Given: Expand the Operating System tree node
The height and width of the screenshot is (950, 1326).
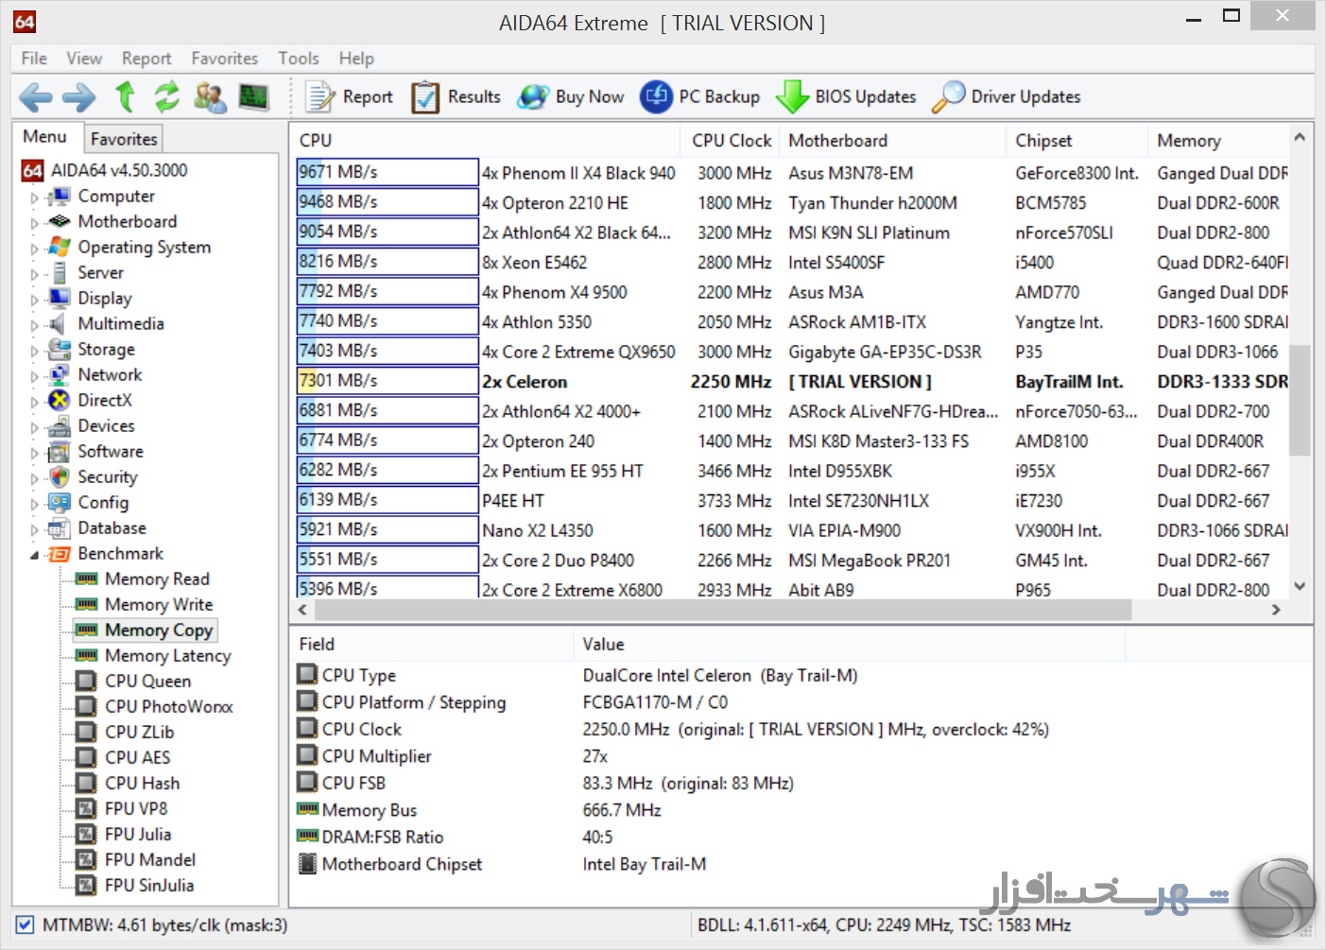Looking at the screenshot, I should (35, 250).
